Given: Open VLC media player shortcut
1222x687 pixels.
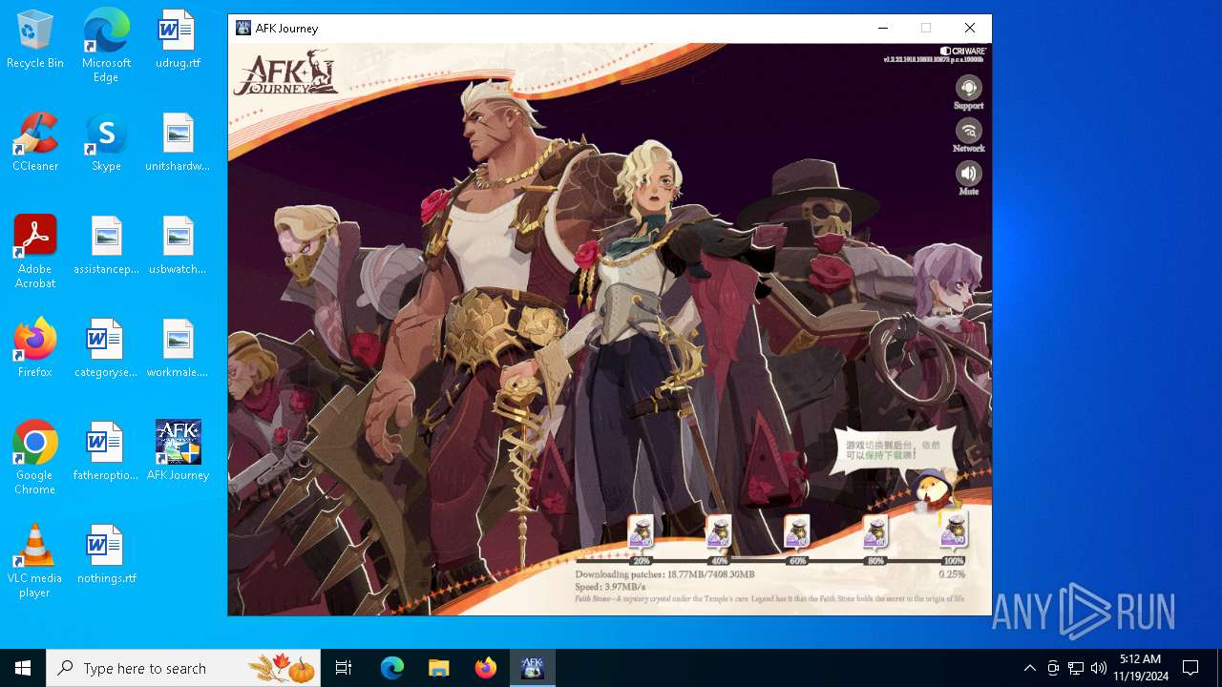Looking at the screenshot, I should [x=35, y=561].
